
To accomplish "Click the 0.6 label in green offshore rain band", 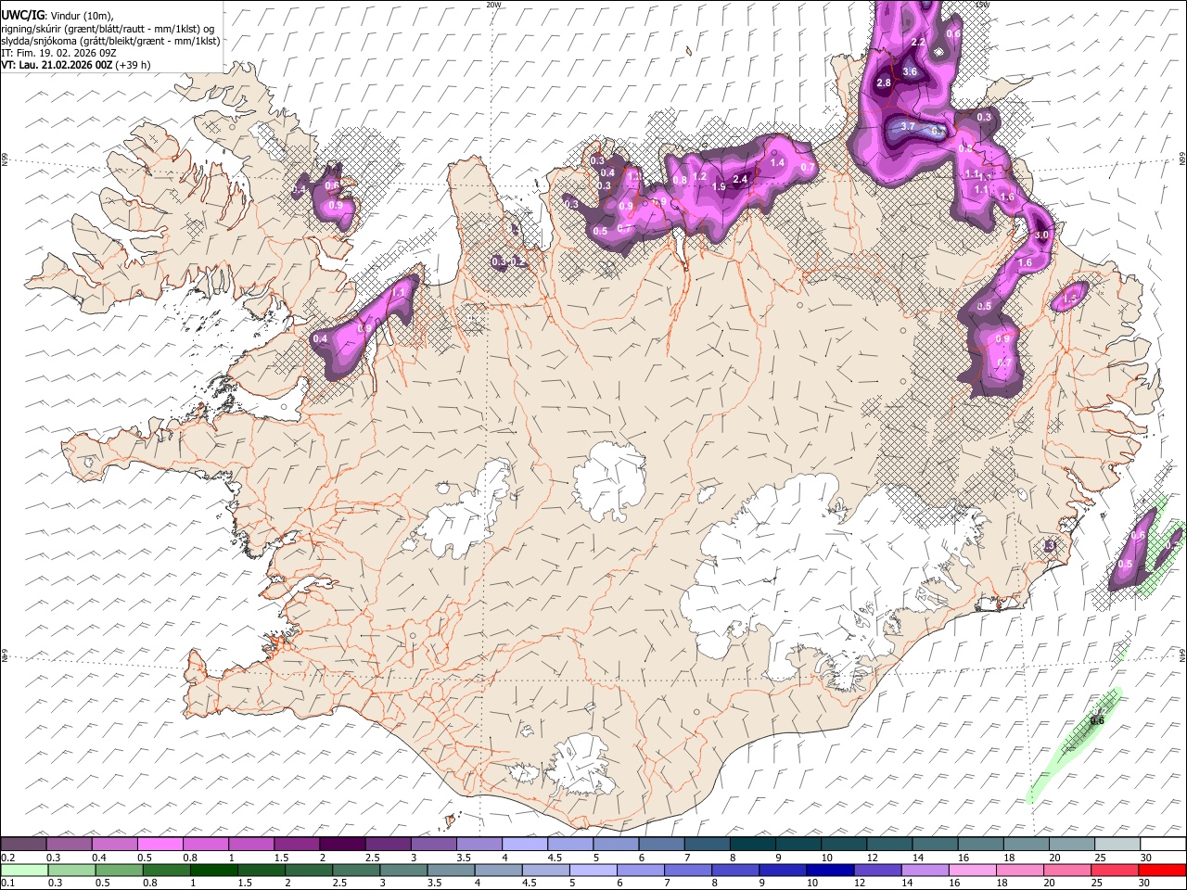I will tap(1098, 720).
